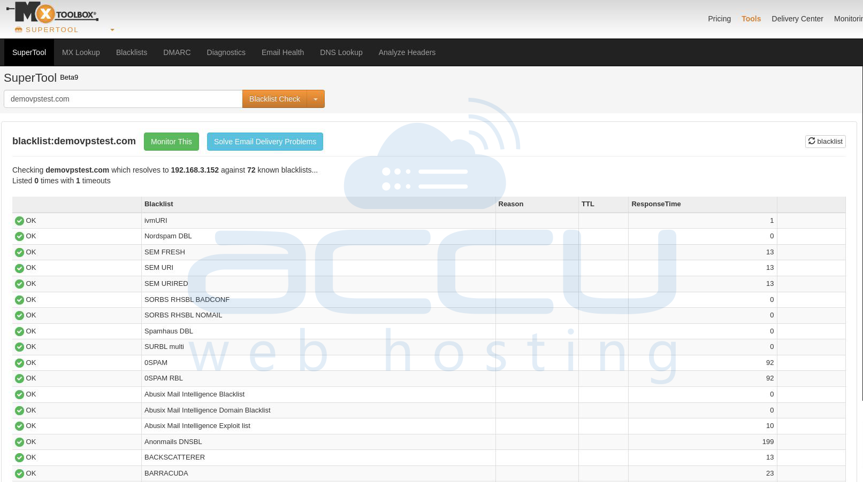Image resolution: width=863 pixels, height=482 pixels.
Task: Click the OK check icon for ivmURI
Action: 19,221
